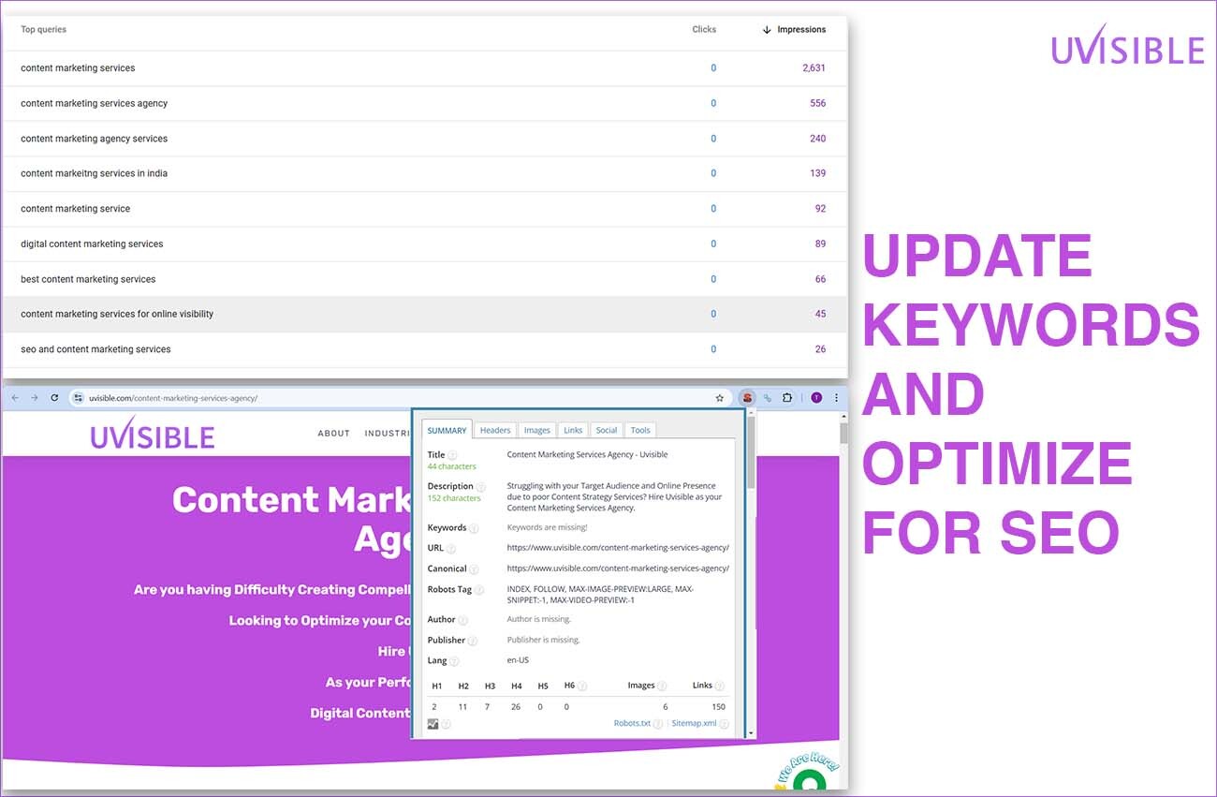Open the Extensions puzzle-piece menu
The height and width of the screenshot is (797, 1217).
[x=788, y=398]
